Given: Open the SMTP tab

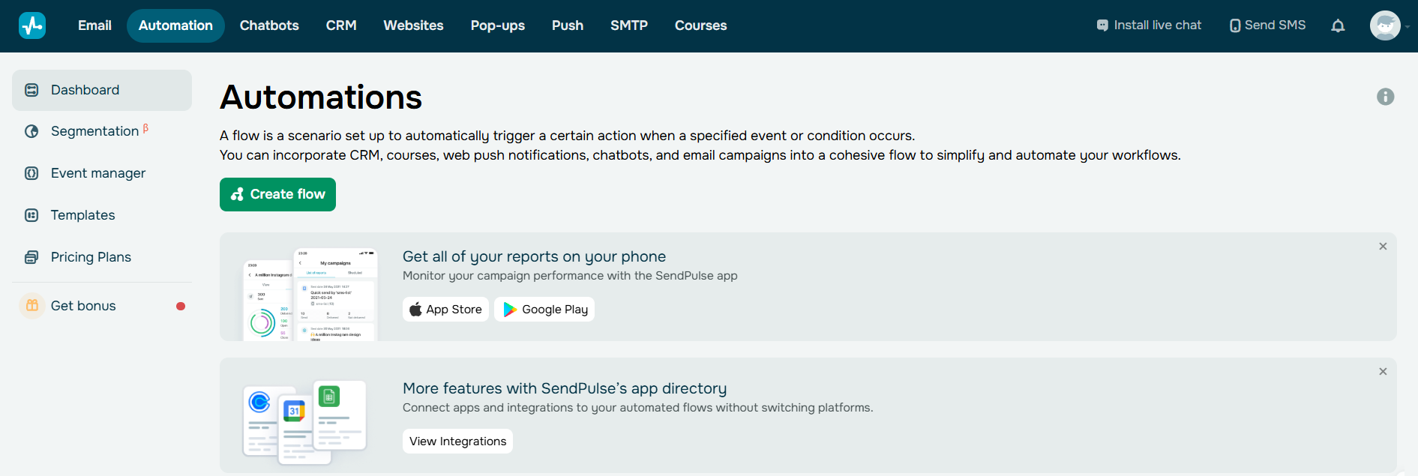Looking at the screenshot, I should click(x=629, y=25).
